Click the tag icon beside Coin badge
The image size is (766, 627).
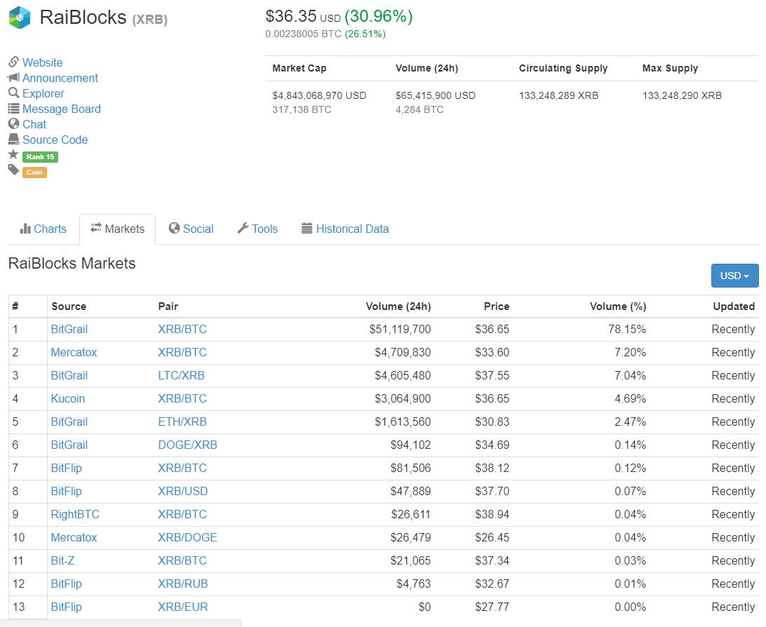tap(13, 170)
